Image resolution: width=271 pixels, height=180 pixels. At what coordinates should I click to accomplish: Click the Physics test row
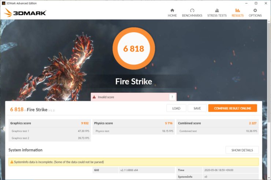(x=134, y=131)
